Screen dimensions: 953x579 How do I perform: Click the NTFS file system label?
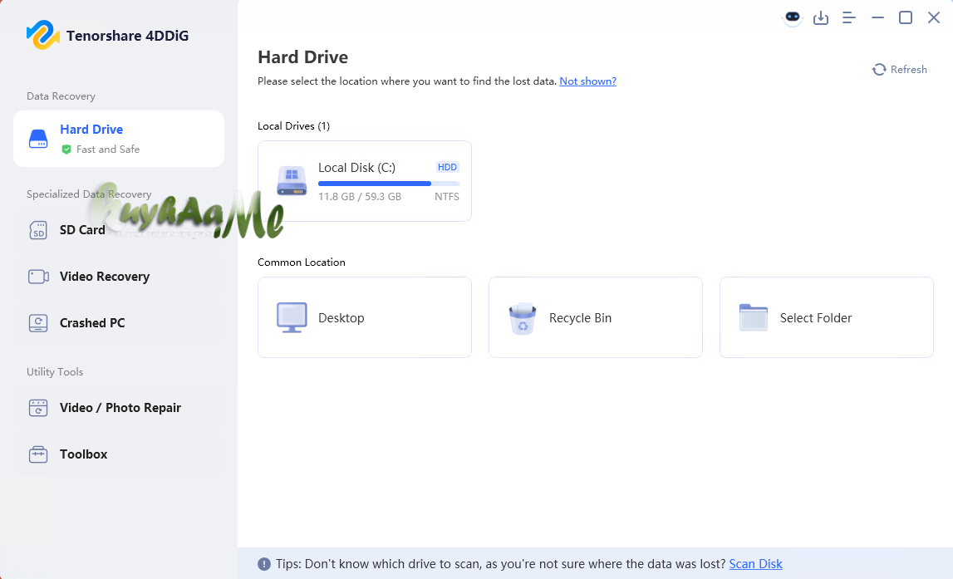coord(447,197)
